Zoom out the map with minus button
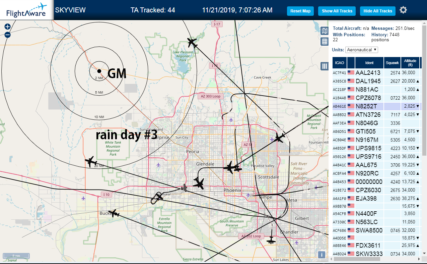This screenshot has height=264, width=427. (7, 35)
